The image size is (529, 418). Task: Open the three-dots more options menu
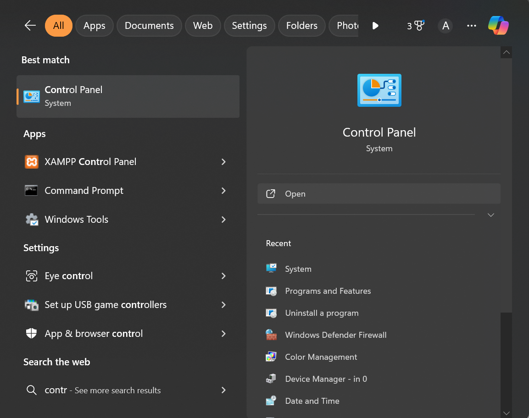tap(471, 26)
